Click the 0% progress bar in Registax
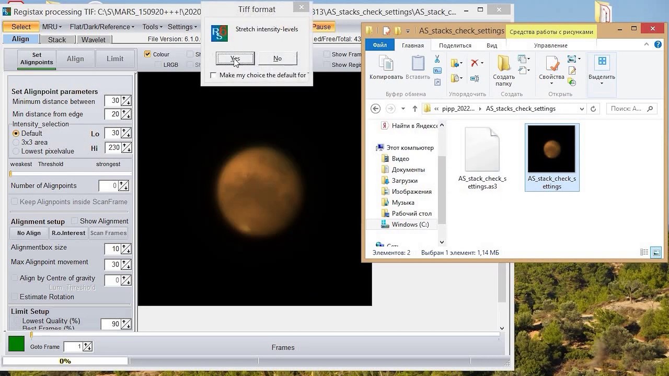 tap(65, 361)
